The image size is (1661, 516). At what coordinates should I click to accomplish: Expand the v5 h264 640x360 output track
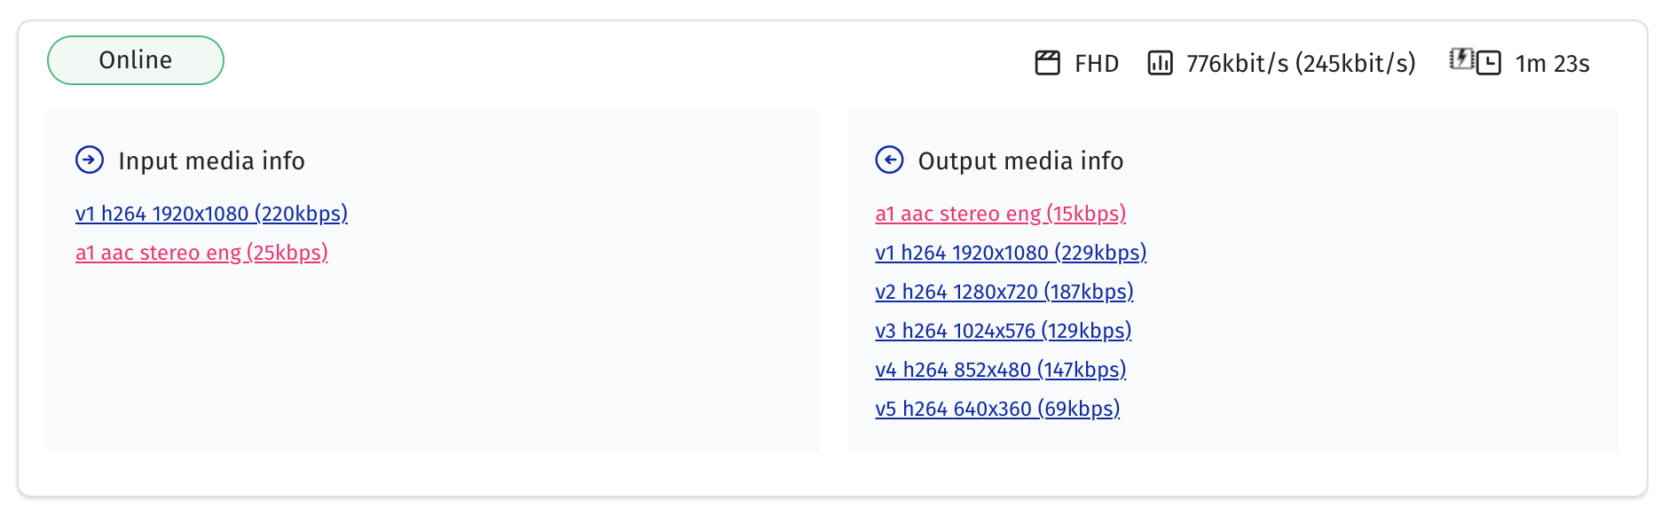996,408
